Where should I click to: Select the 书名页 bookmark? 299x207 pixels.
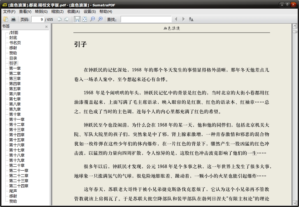click(x=15, y=43)
